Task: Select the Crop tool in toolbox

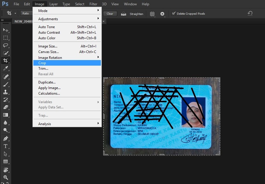Action: (6, 61)
